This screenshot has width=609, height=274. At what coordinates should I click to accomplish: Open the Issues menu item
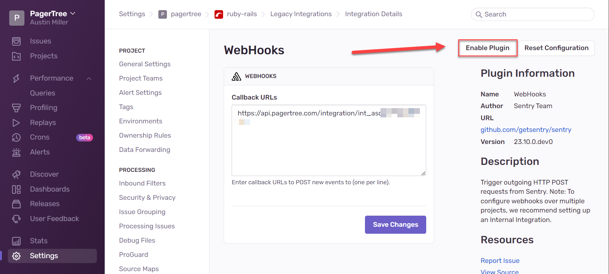(41, 41)
